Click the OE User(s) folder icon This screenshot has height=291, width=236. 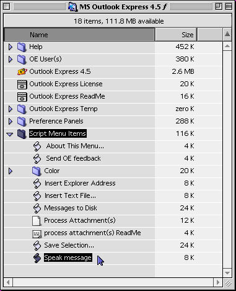pos(22,60)
